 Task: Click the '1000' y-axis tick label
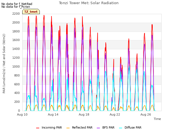16,66
